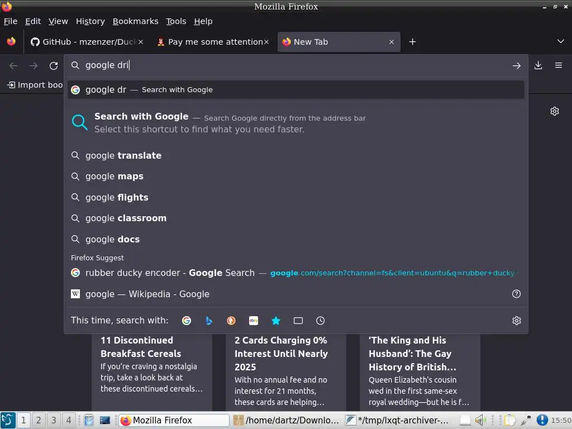Open Firefox application hamburger menu

pyautogui.click(x=558, y=66)
